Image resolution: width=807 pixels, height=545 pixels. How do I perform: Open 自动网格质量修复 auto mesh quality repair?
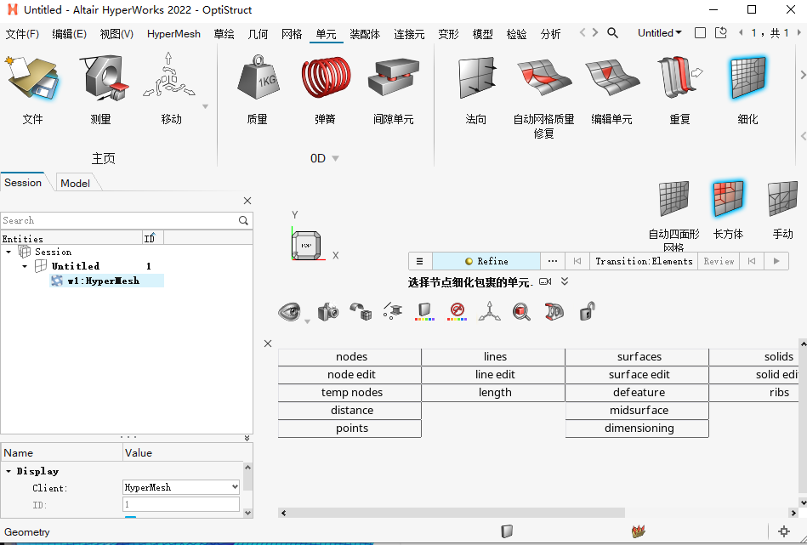543,81
